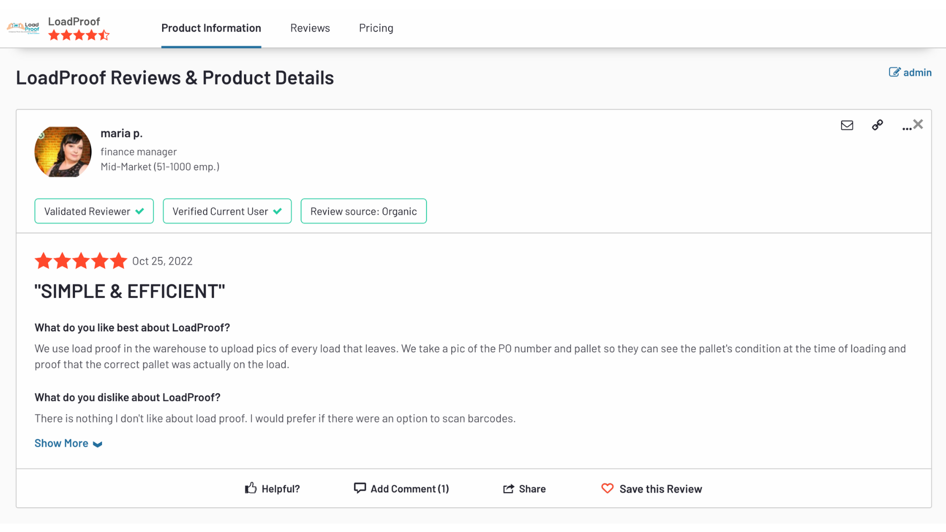Click the speech bubble comment icon
The image size is (946, 532).
point(360,488)
